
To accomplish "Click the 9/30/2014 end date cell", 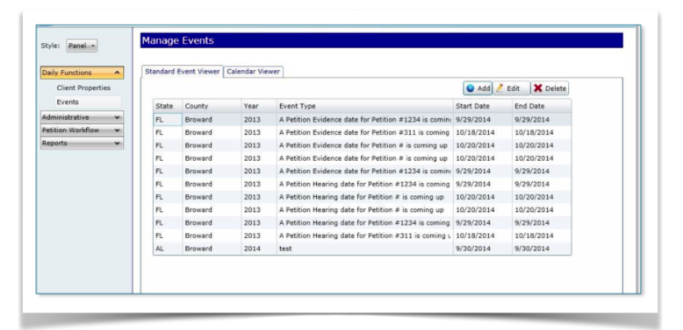I will (542, 249).
